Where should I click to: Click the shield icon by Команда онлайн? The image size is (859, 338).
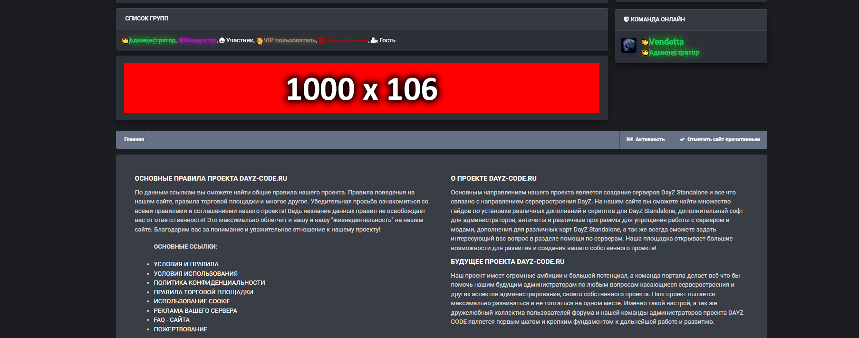tap(626, 19)
